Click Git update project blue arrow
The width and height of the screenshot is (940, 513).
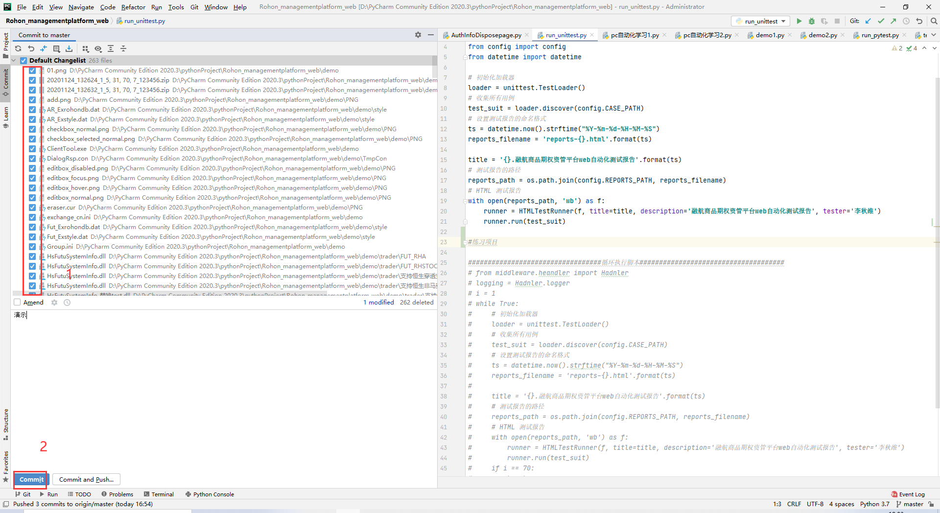pos(868,21)
